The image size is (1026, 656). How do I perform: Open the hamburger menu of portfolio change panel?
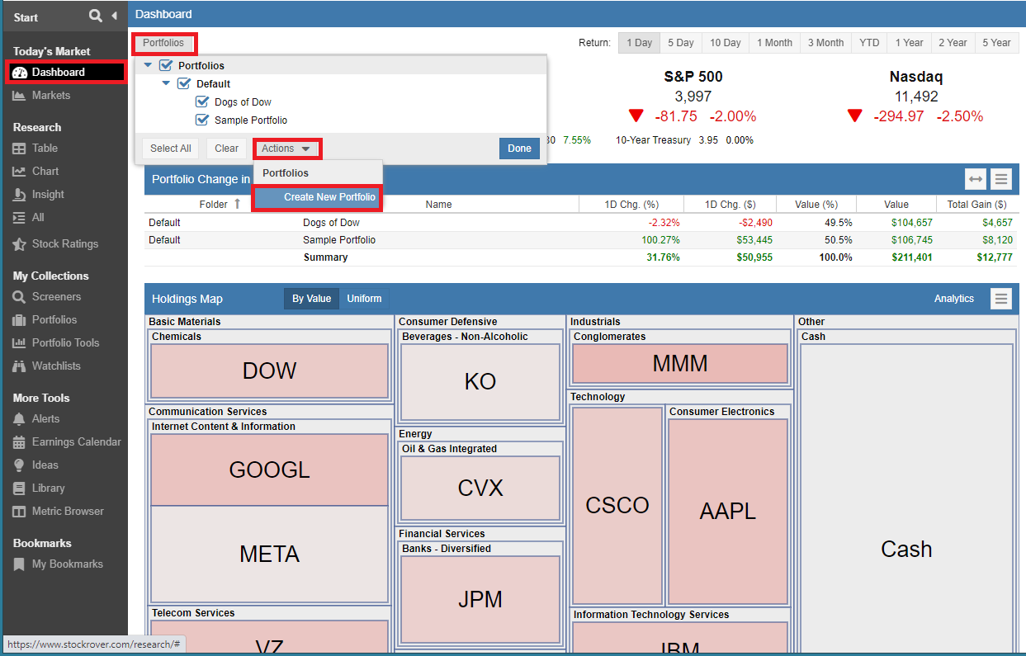pyautogui.click(x=1001, y=179)
